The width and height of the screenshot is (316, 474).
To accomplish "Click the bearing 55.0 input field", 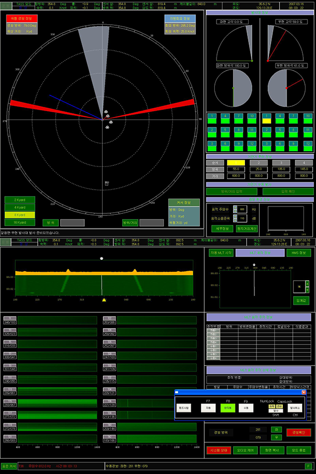I will 235,170.
